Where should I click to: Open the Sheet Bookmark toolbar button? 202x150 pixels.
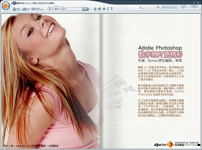click(x=37, y=9)
